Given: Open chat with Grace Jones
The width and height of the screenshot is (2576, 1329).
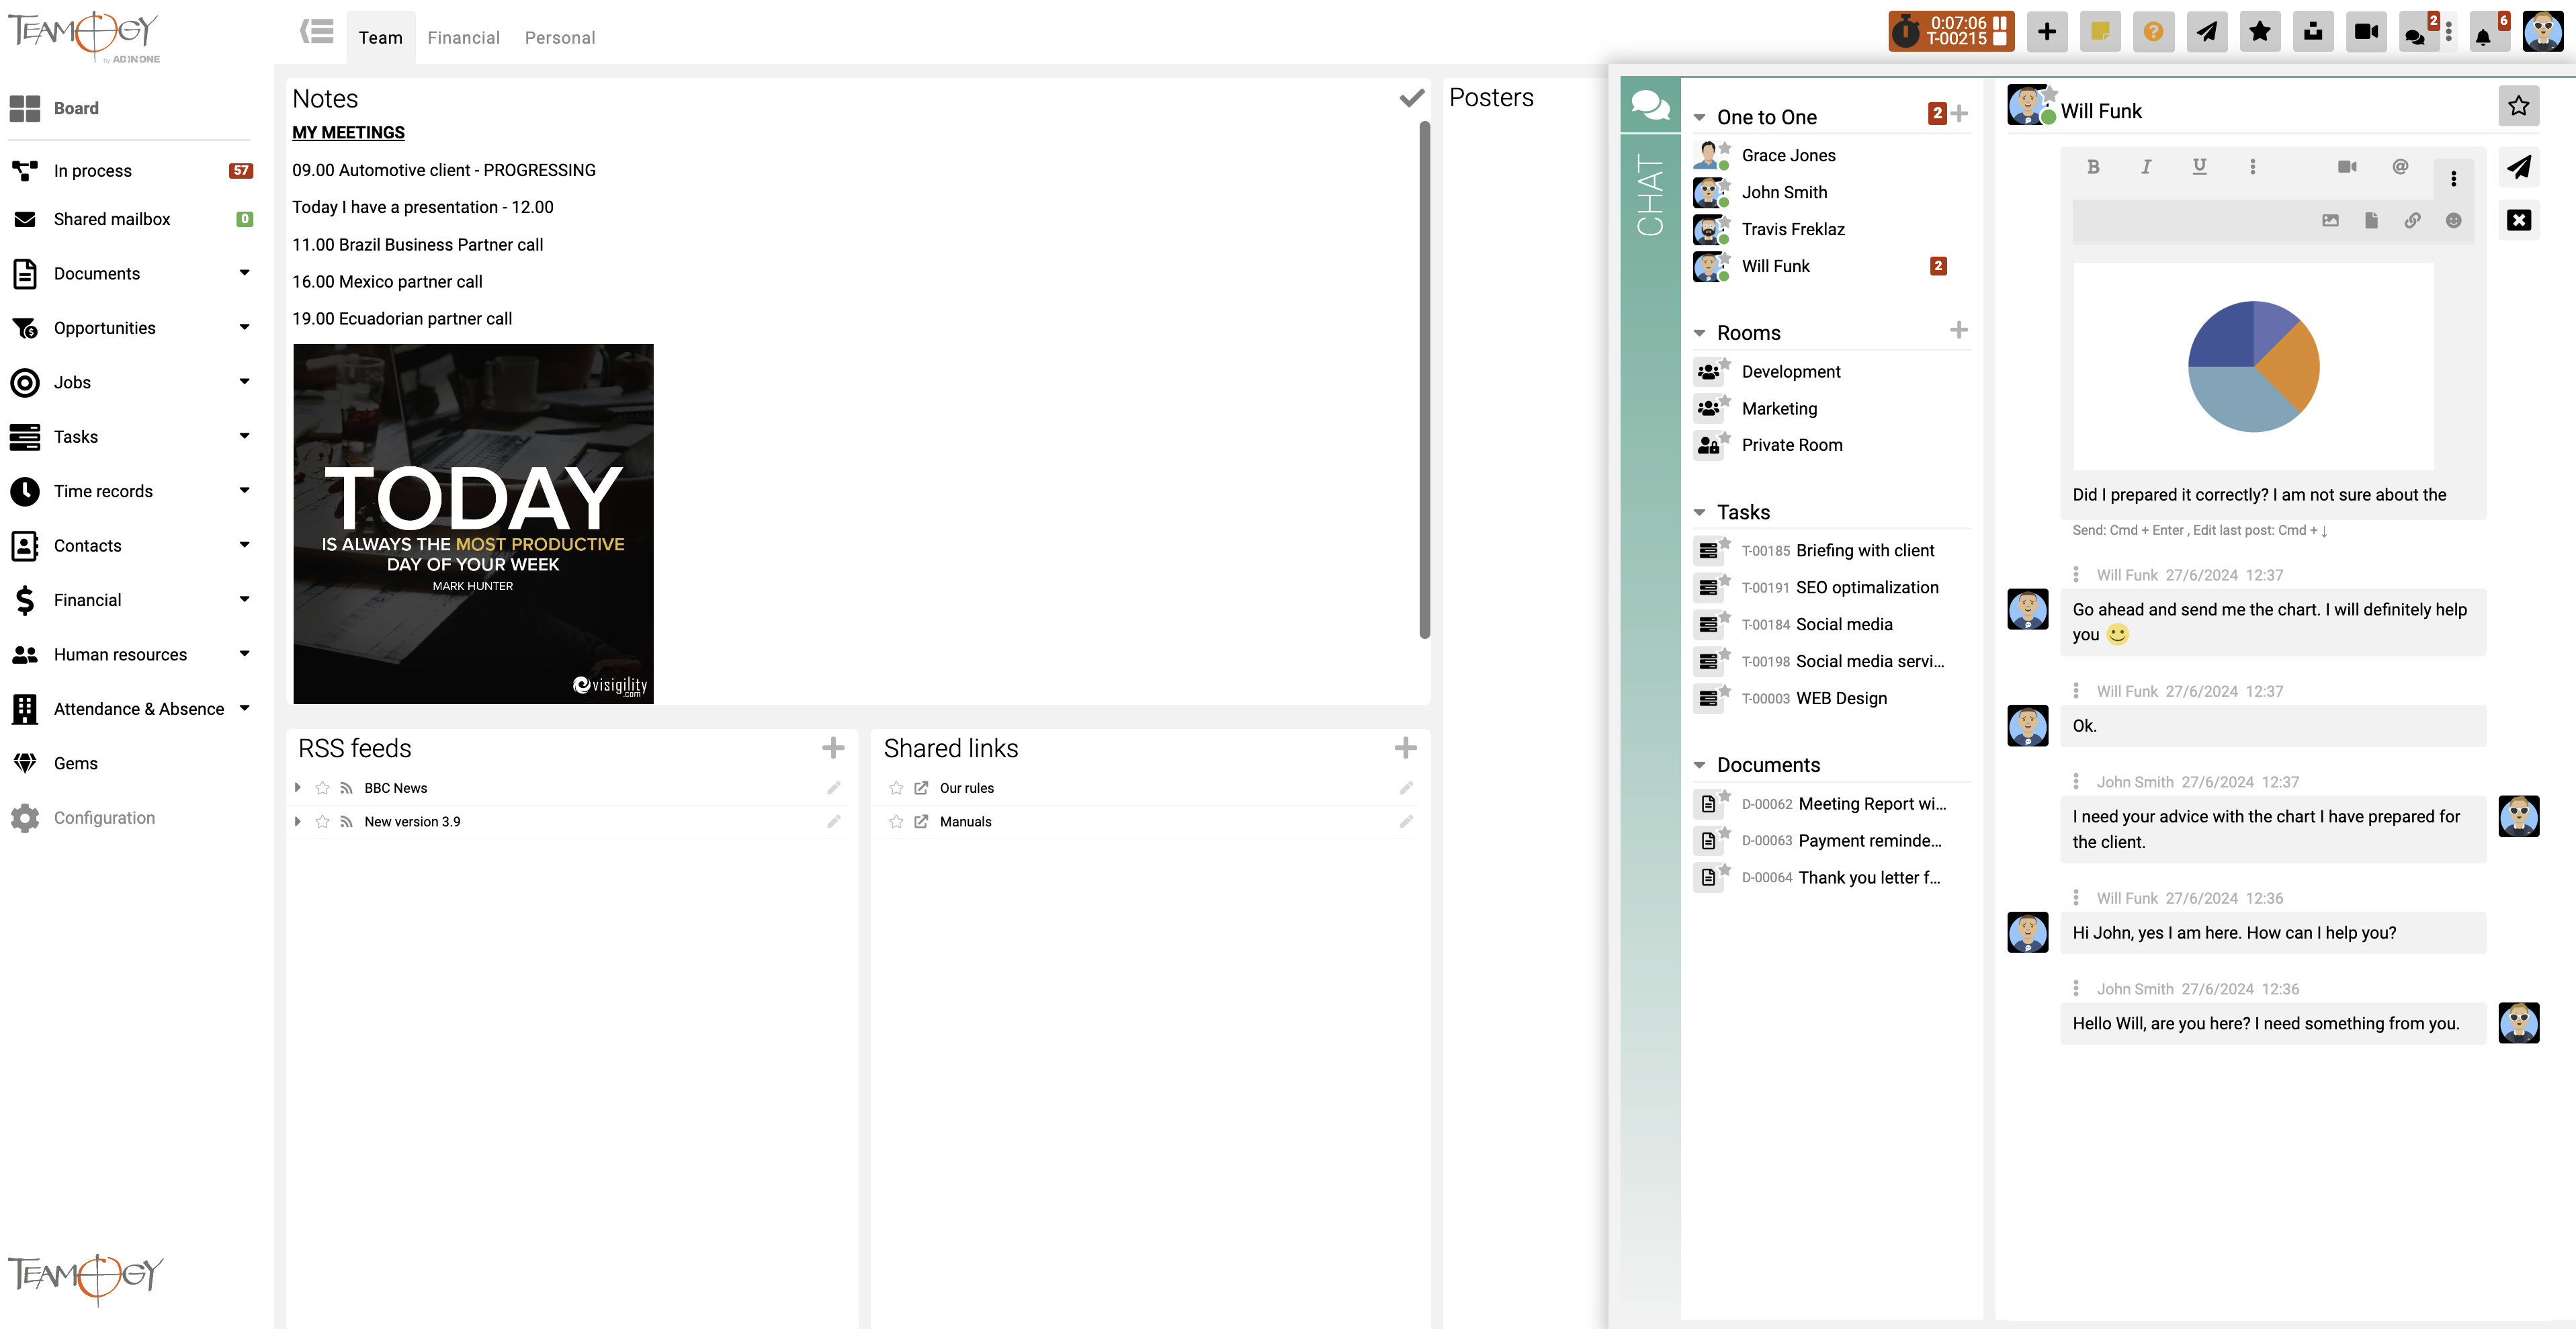Looking at the screenshot, I should [x=1788, y=155].
